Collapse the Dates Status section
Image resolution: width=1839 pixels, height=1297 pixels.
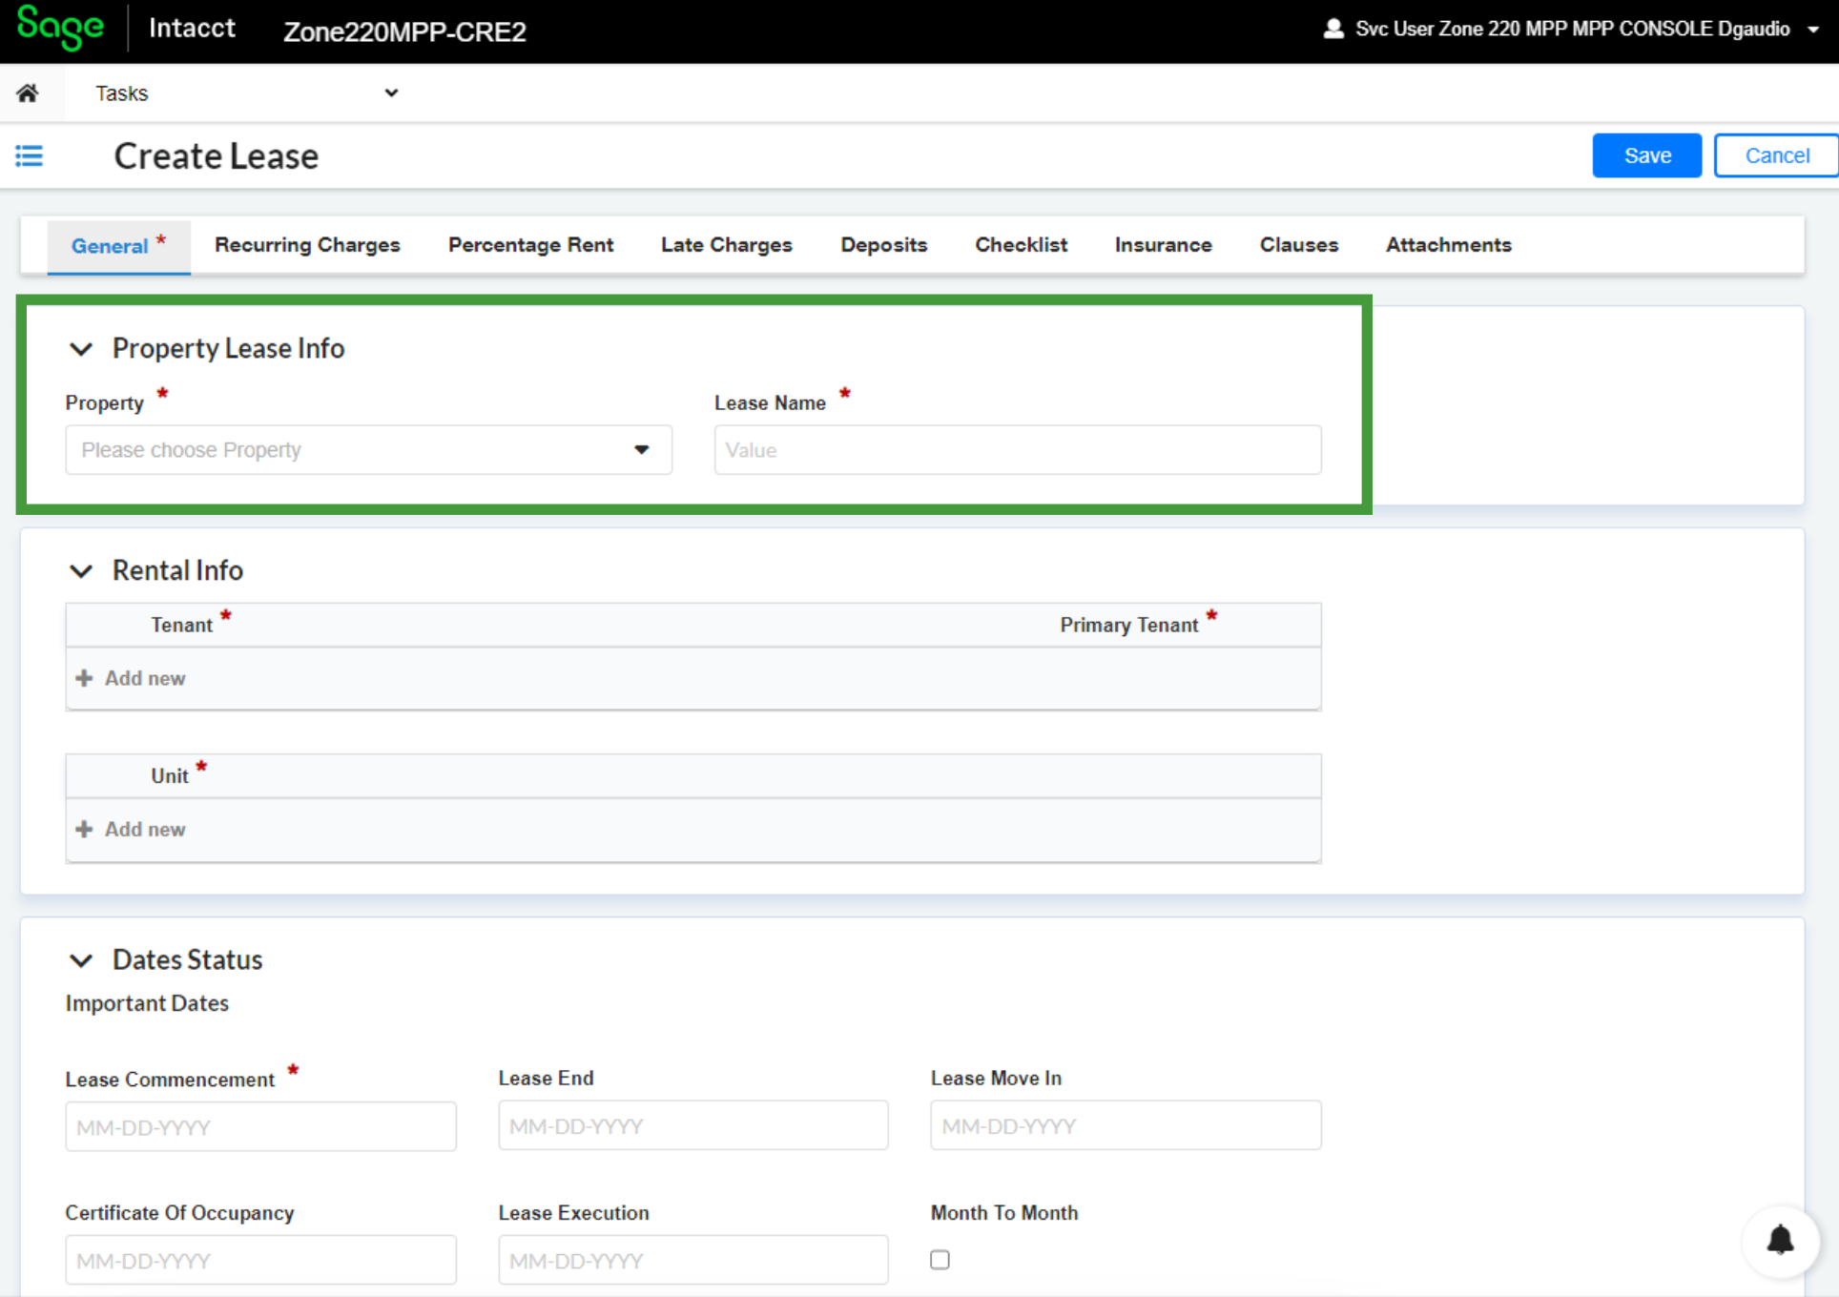click(81, 960)
